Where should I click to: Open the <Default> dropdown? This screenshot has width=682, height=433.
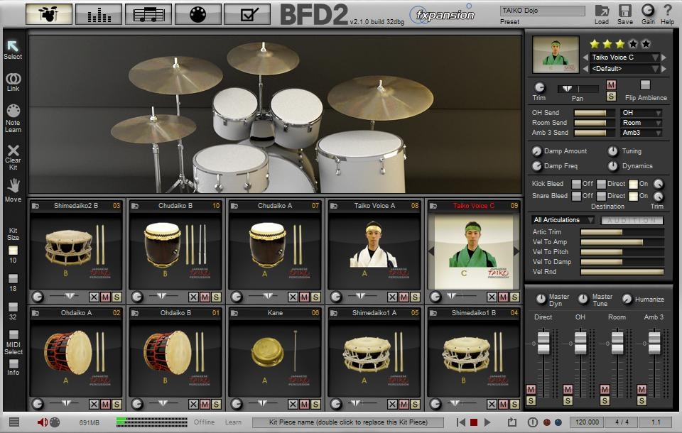point(624,69)
